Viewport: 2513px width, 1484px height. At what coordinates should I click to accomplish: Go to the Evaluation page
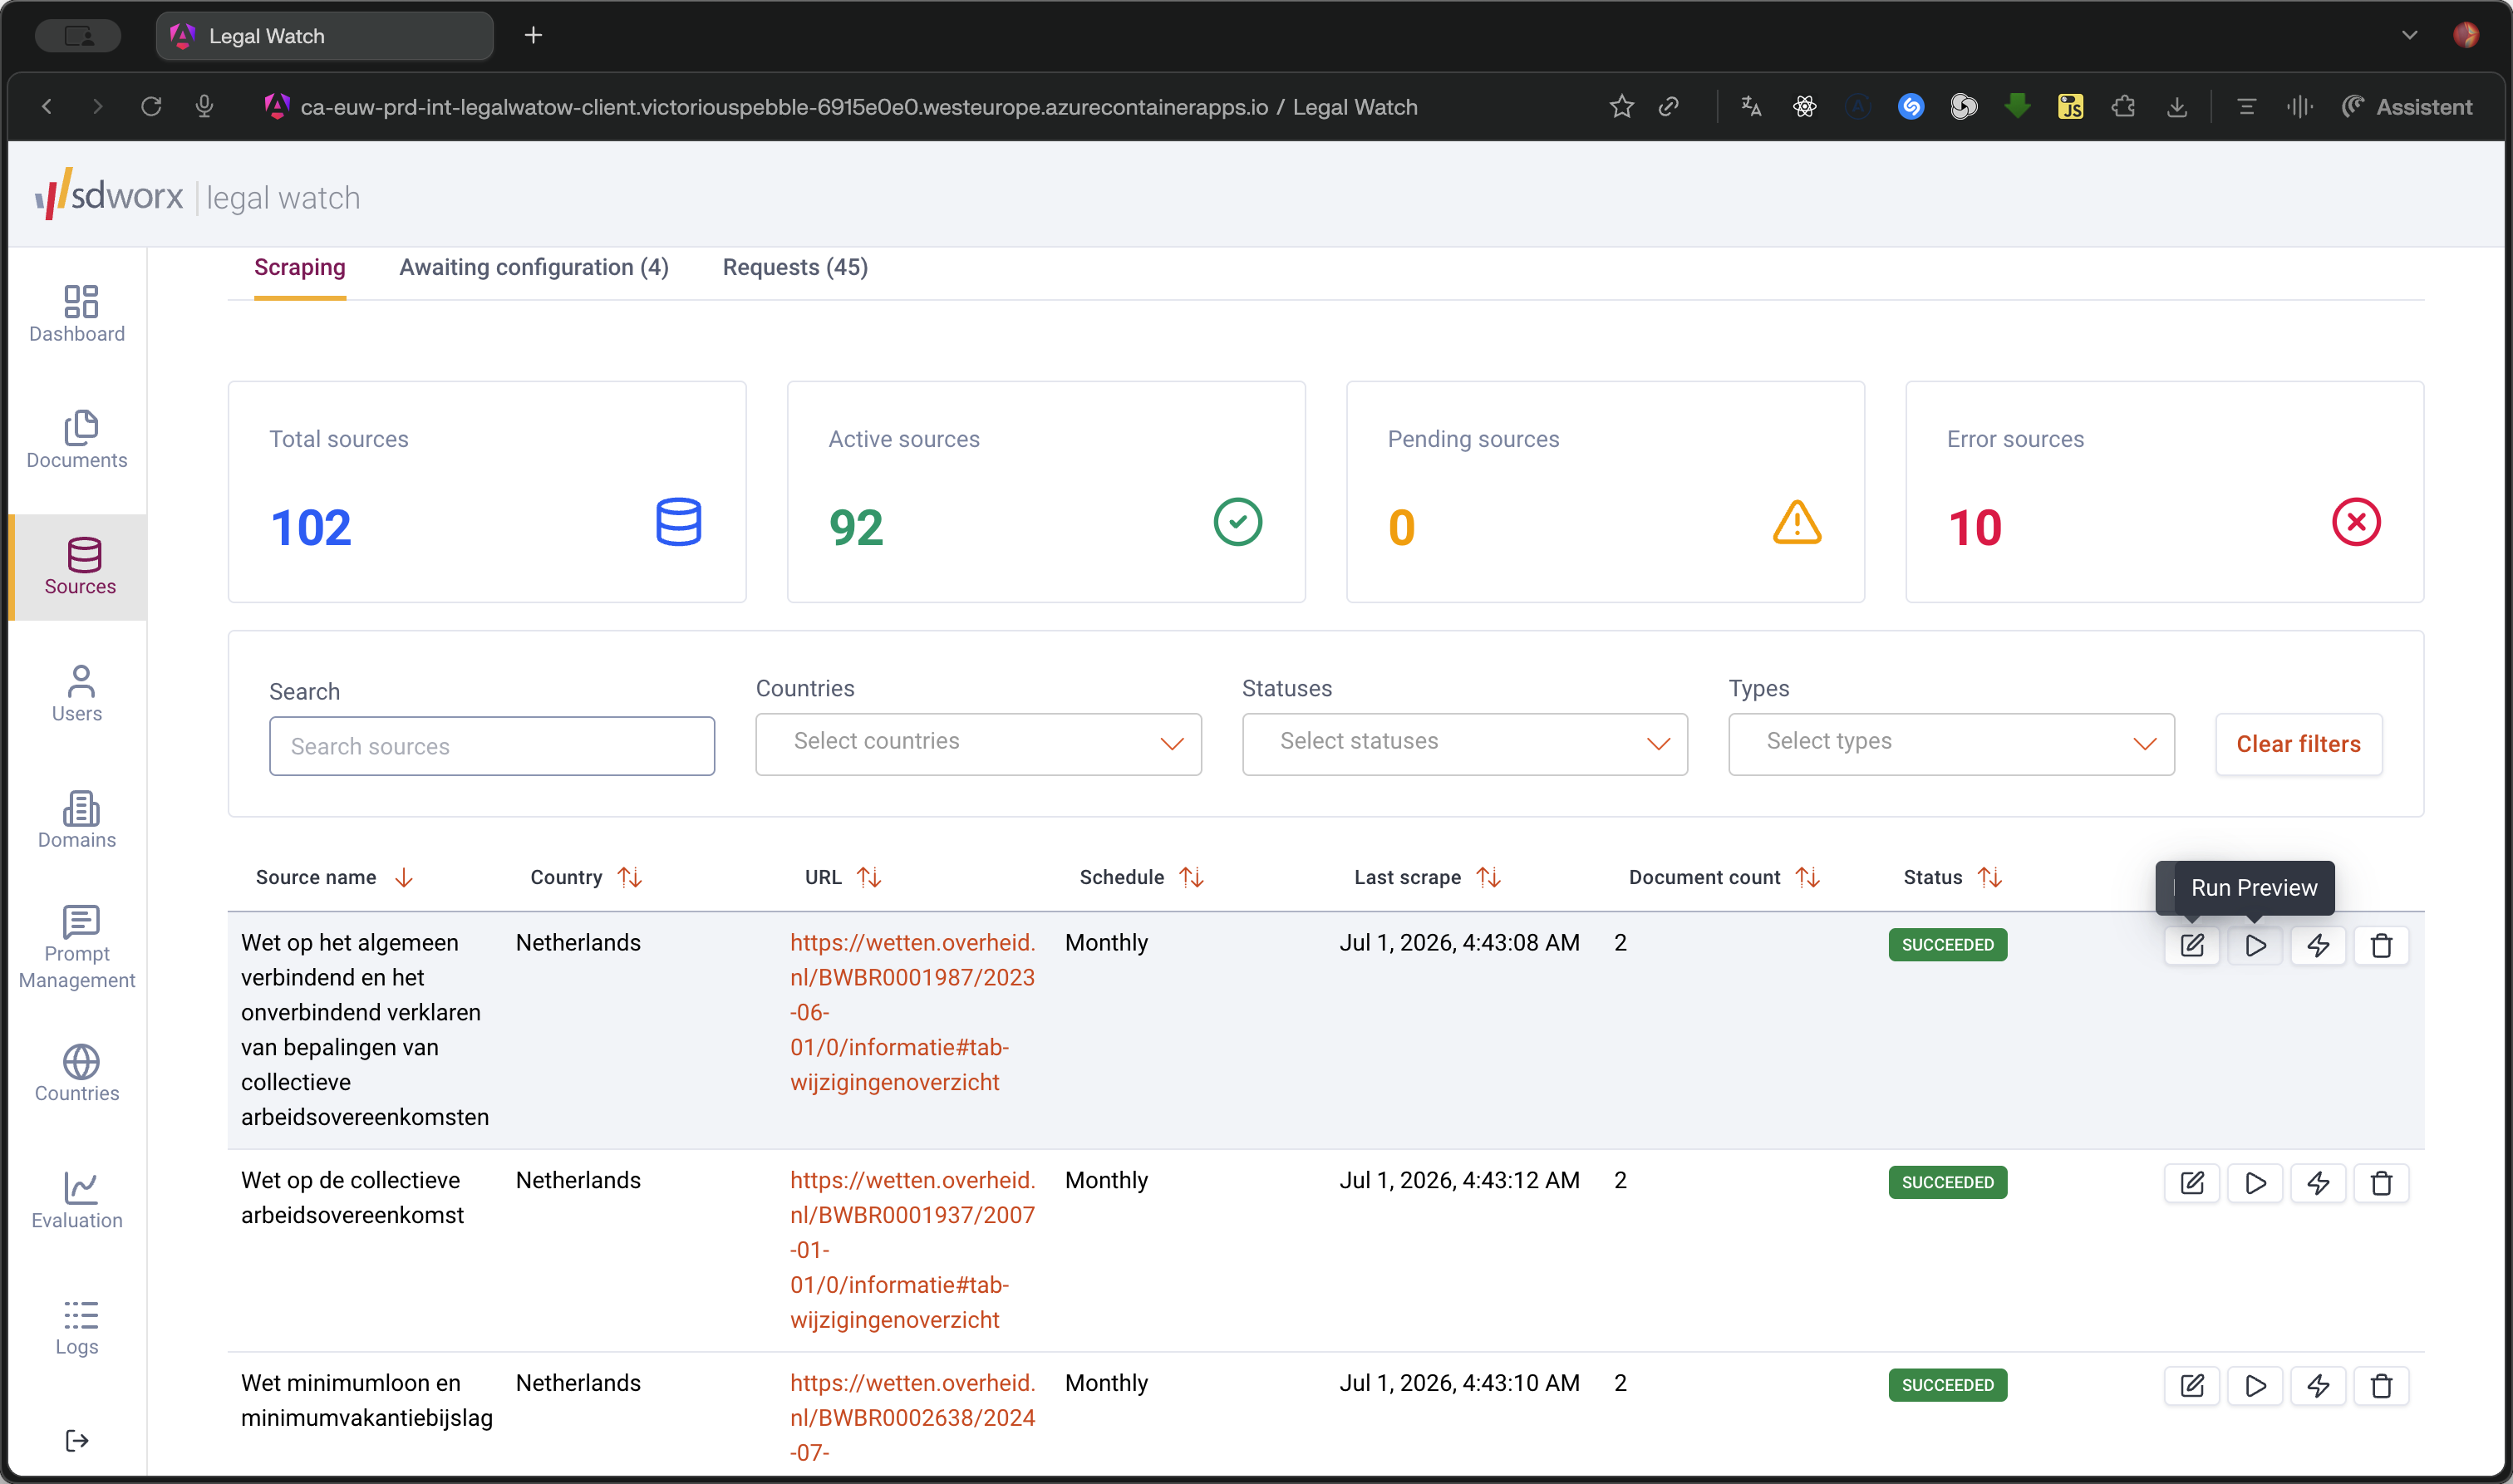(77, 1200)
